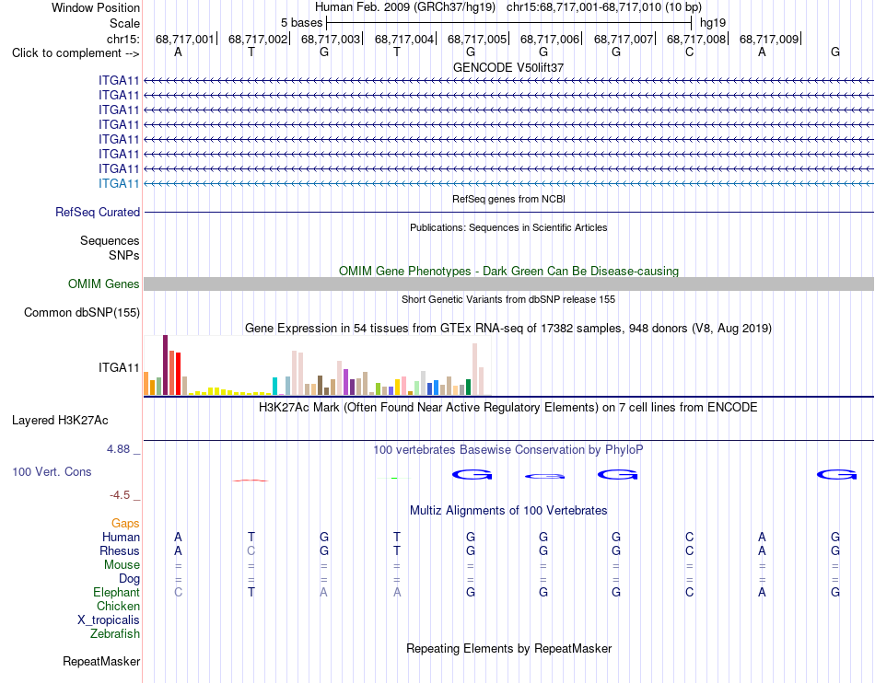Click the dbSNP release 155 track title

click(508, 299)
